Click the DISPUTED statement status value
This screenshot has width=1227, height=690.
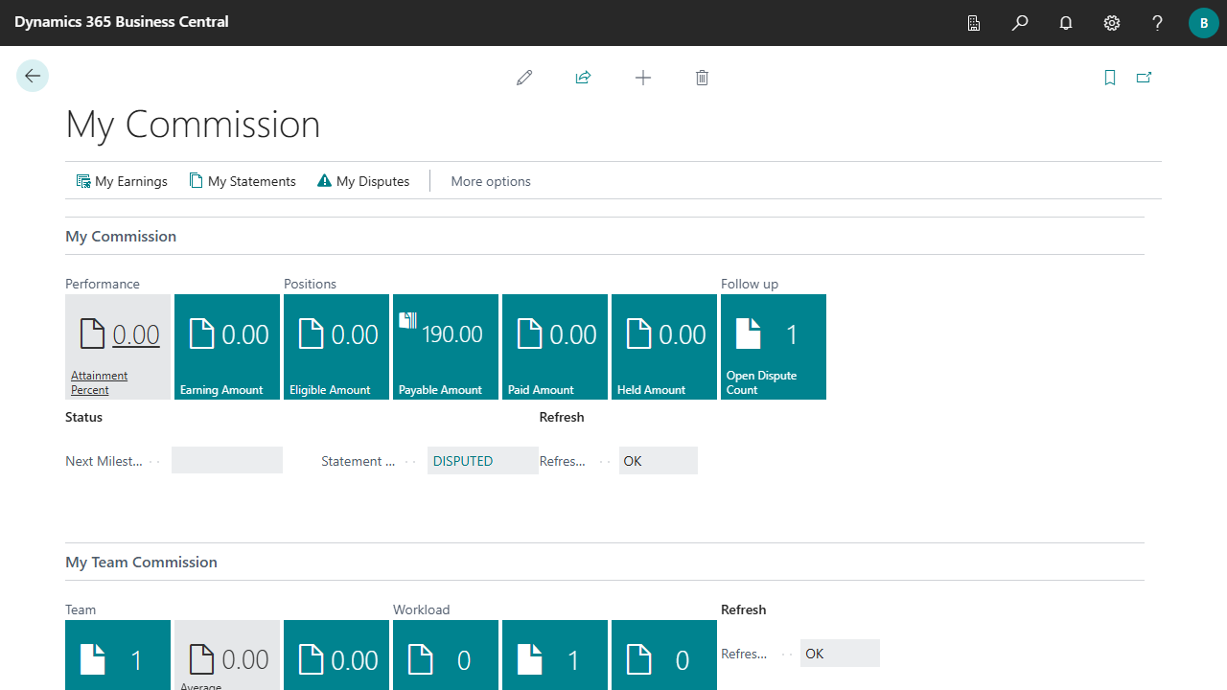click(483, 461)
